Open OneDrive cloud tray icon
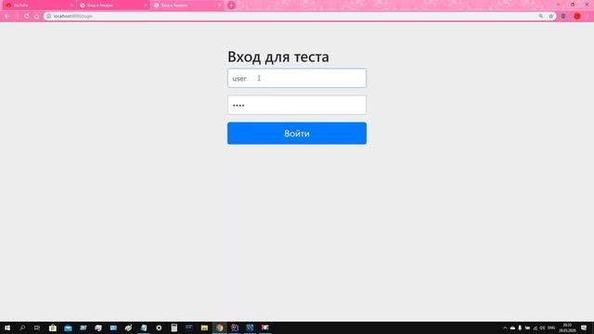This screenshot has height=334, width=594. point(512,328)
